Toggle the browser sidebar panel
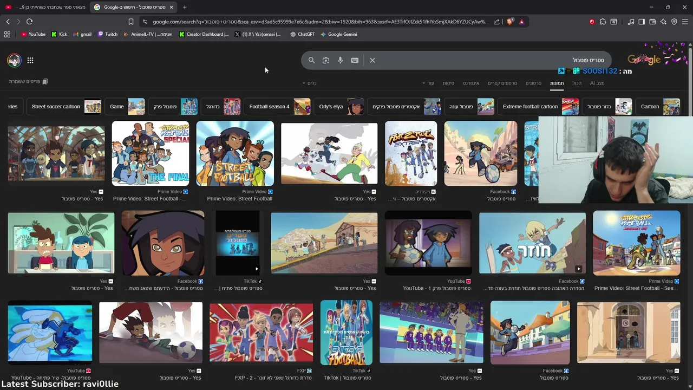Screen dimensions: 693x390 tap(642, 22)
